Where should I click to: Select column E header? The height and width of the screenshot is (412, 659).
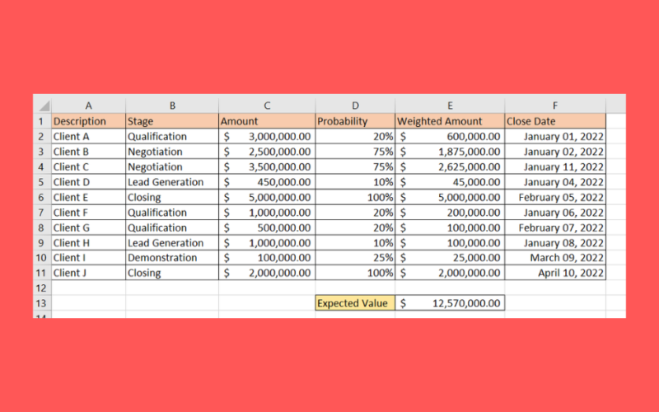pyautogui.click(x=450, y=105)
